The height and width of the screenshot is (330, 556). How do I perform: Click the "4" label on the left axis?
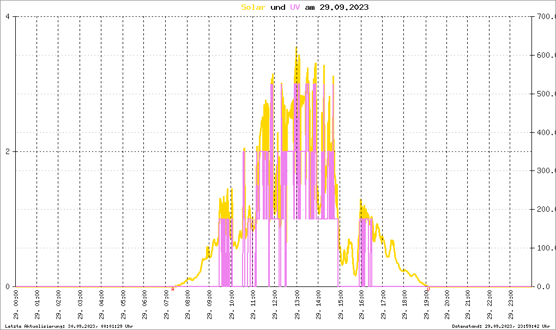click(x=8, y=16)
